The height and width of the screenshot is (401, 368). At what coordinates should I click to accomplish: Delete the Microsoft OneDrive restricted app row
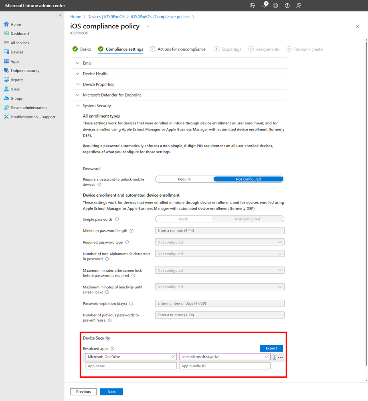pos(275,357)
